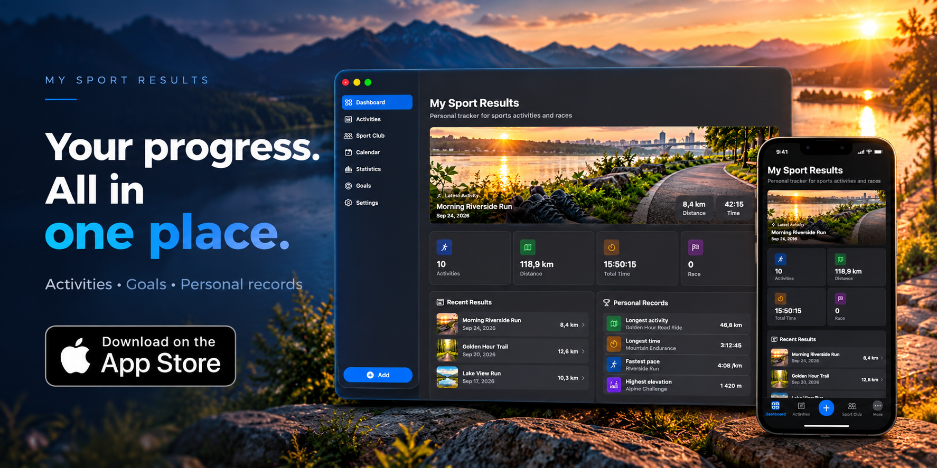Click the purple flag icon on desktop Race card

[696, 247]
